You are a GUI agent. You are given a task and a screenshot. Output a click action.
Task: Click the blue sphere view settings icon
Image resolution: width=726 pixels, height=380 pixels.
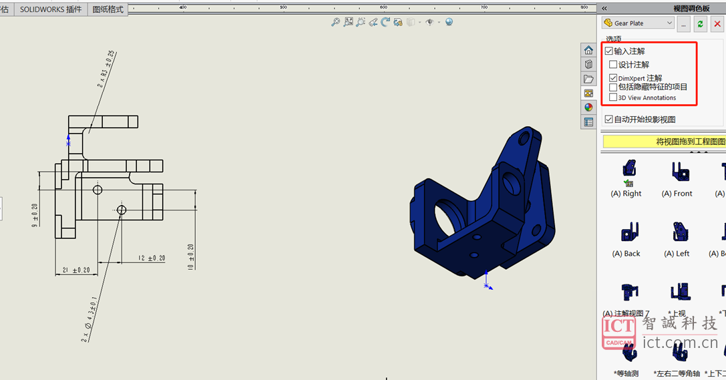(449, 22)
